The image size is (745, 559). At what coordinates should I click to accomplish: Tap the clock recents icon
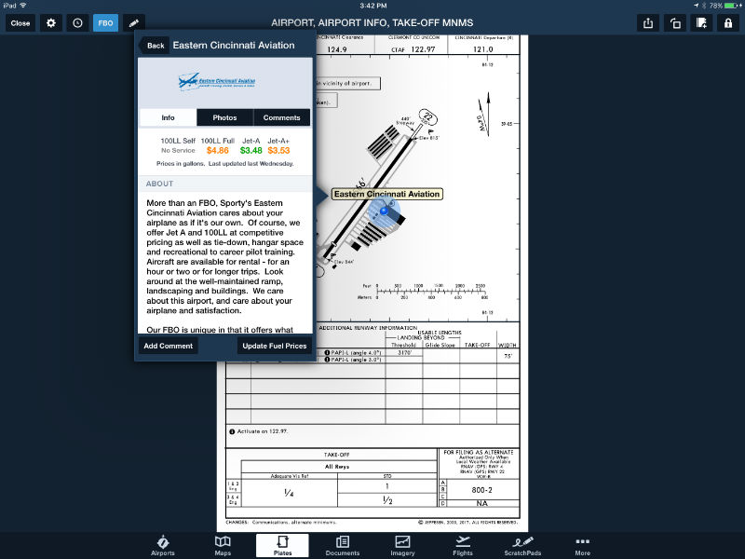point(78,22)
